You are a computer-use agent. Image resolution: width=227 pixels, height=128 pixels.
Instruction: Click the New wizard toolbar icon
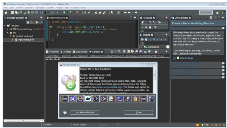(6, 13)
